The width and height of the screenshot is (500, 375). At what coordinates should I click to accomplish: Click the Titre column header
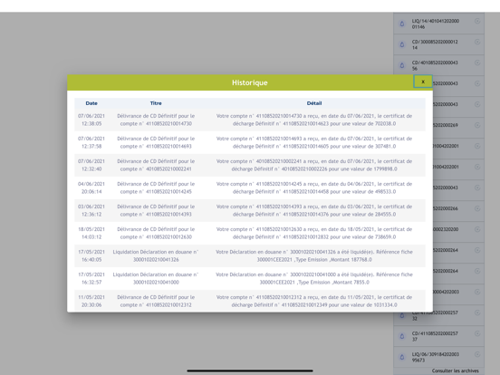pyautogui.click(x=156, y=103)
